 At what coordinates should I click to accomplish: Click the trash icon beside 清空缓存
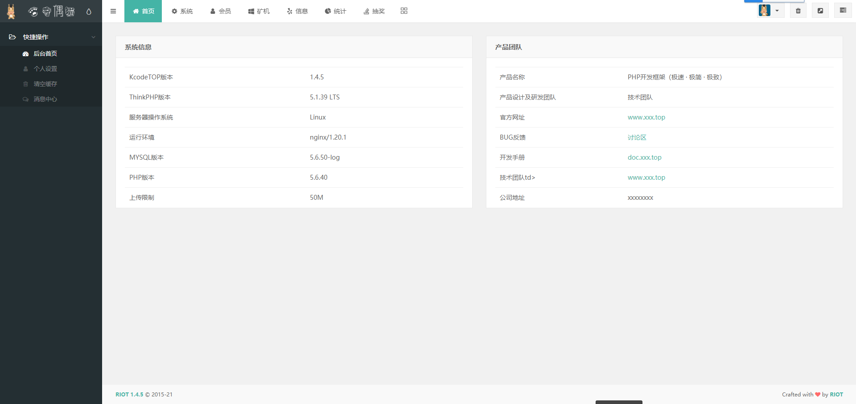point(25,84)
